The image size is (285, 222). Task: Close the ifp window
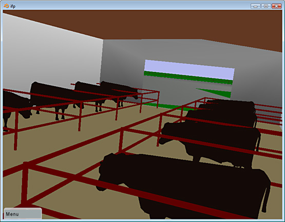[x=276, y=6]
